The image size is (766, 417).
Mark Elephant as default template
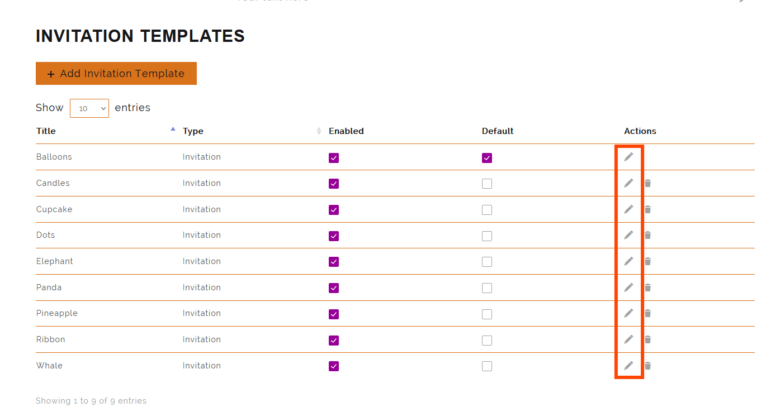[487, 262]
